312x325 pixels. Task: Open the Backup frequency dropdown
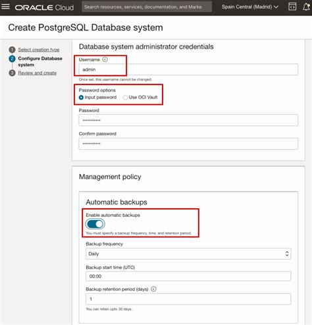pos(188,254)
